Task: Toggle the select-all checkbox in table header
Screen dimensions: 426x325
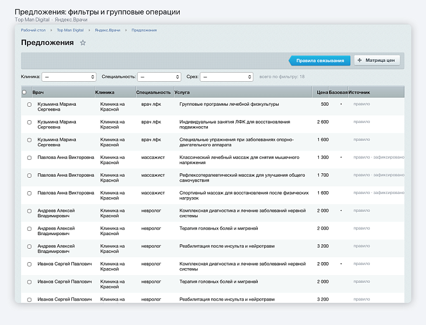Action: tap(24, 92)
